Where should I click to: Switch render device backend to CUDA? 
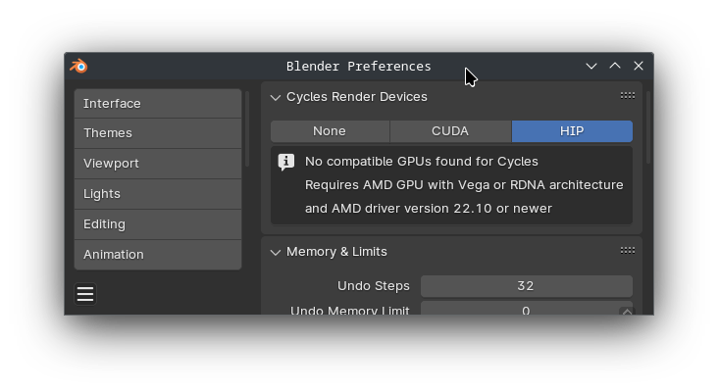[450, 131]
